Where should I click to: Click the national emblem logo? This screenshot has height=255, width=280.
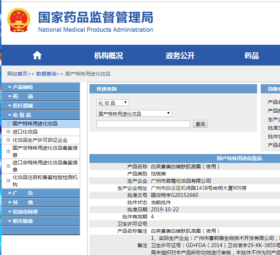pos(19,21)
